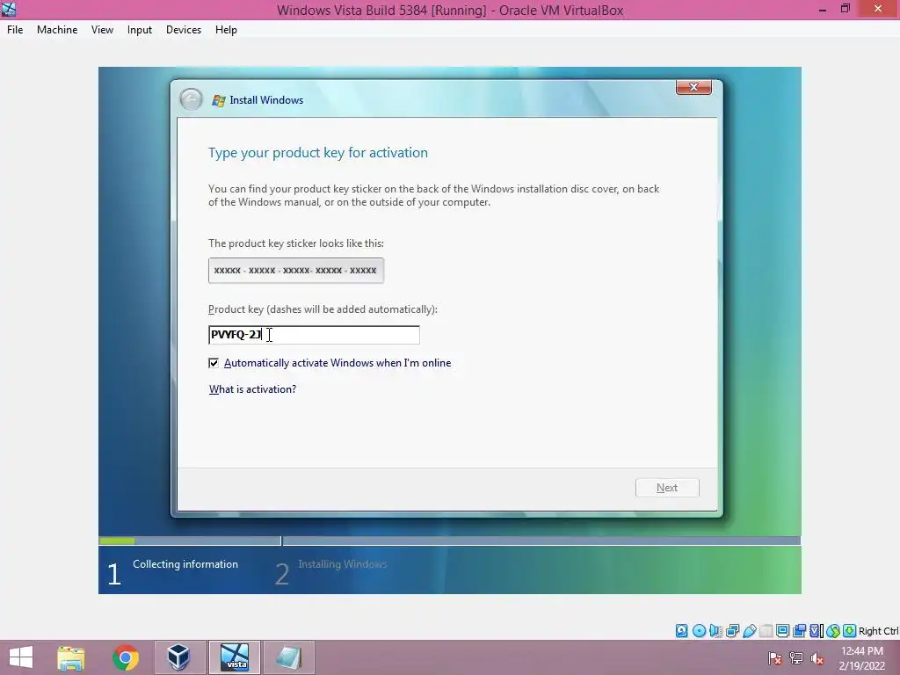Untick Automatically activate Windows when I'm online
Screen dimensions: 900x675
tap(214, 363)
